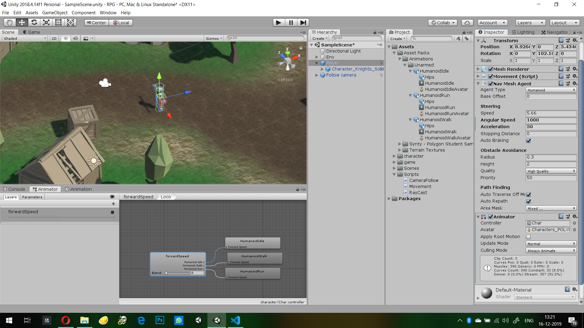The image size is (584, 328).
Task: Select the Rotate tool
Action: 34,22
